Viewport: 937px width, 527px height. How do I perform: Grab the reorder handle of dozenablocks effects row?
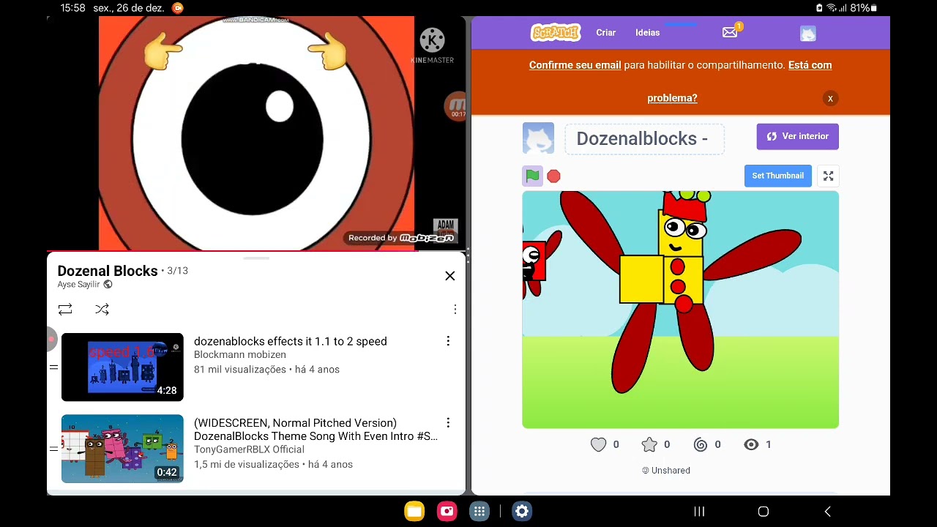53,367
